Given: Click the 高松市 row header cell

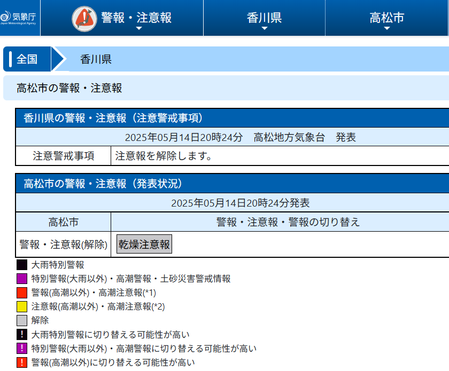Looking at the screenshot, I should 64,222.
